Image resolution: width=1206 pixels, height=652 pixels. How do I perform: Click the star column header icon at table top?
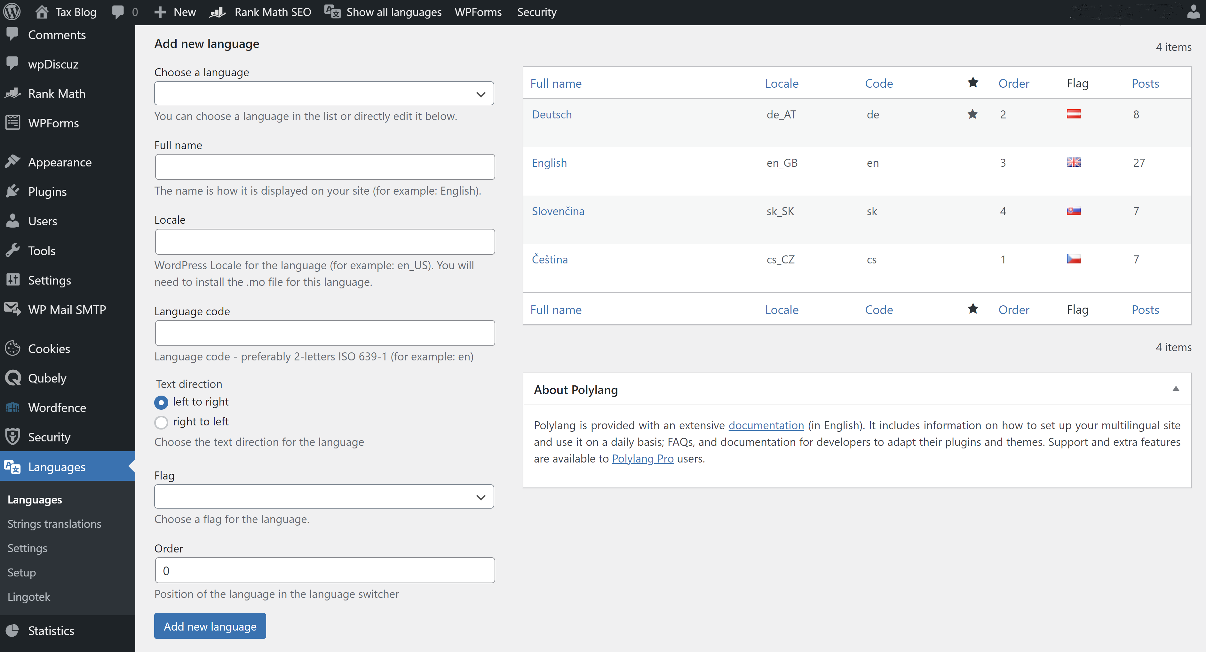(x=973, y=83)
